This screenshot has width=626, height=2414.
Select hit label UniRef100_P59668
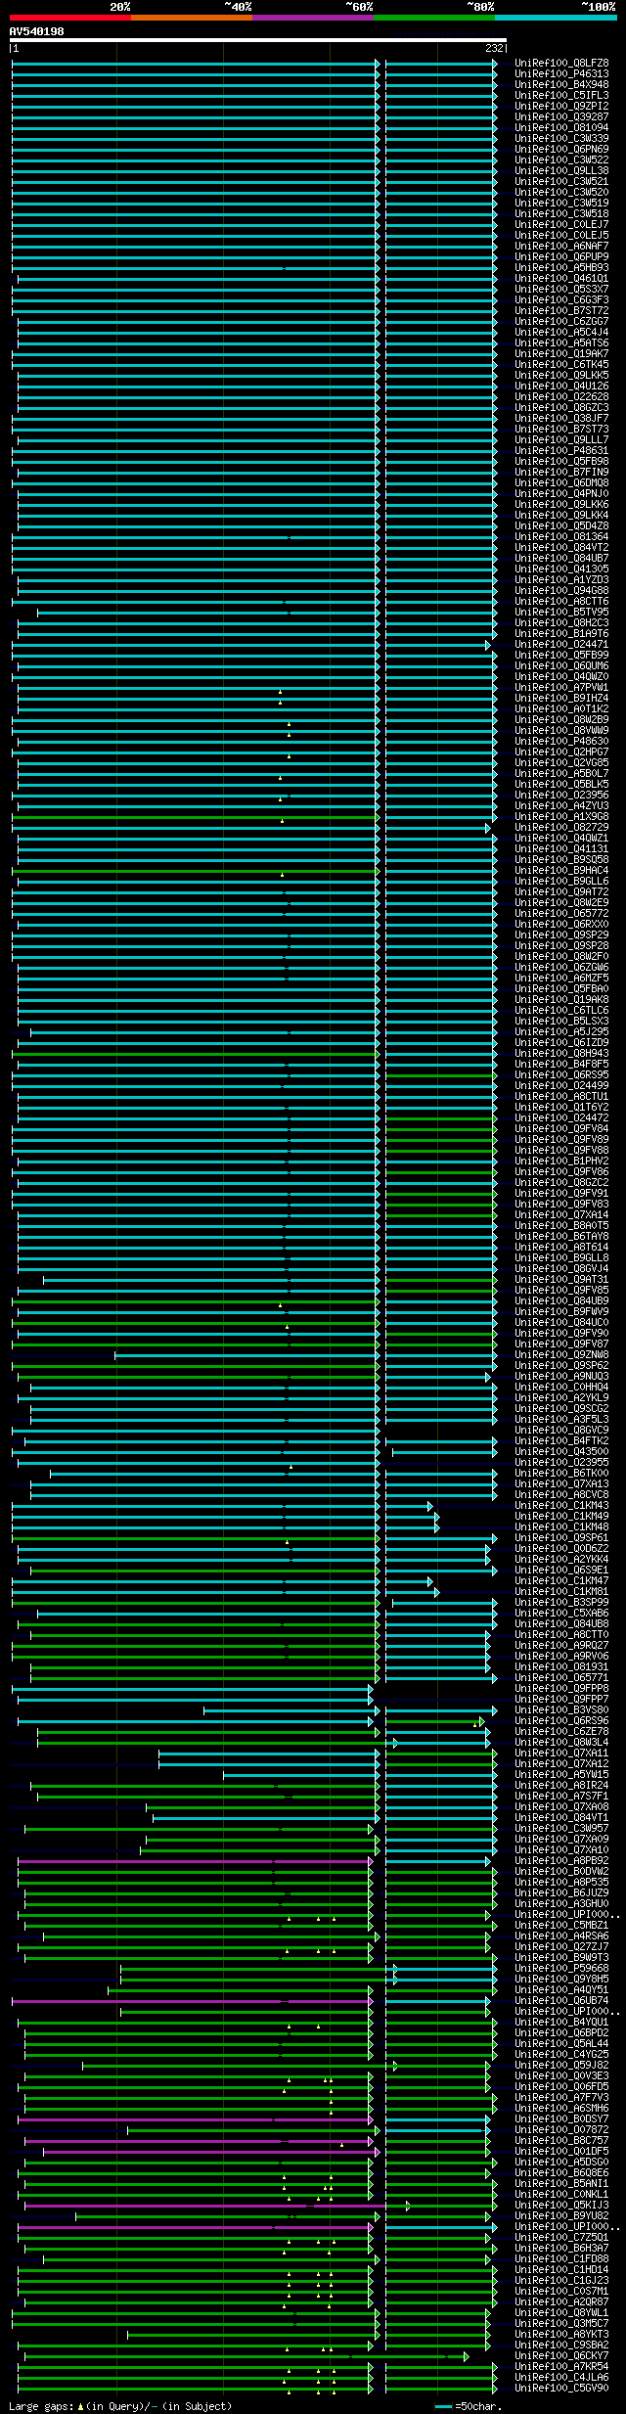click(561, 1968)
